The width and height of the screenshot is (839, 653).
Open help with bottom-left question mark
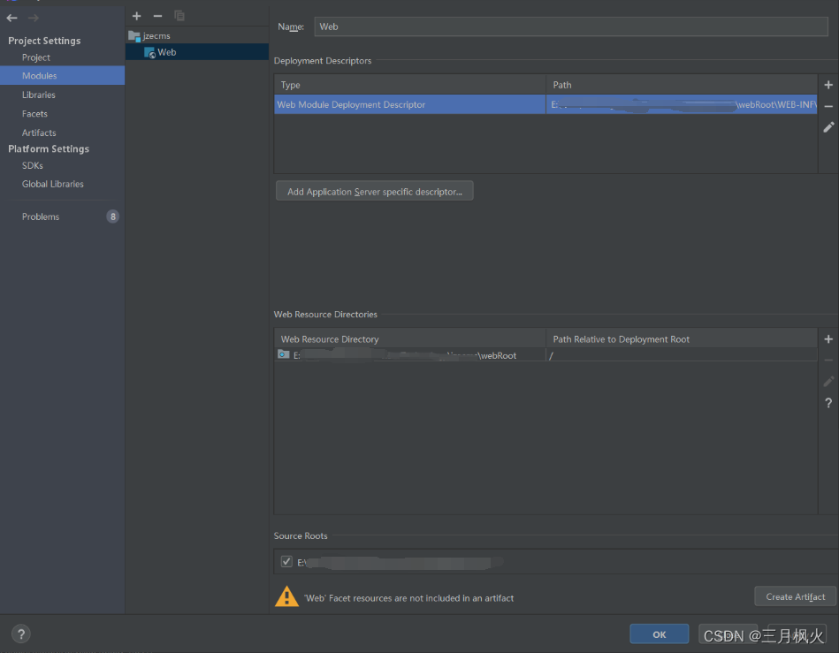[22, 634]
